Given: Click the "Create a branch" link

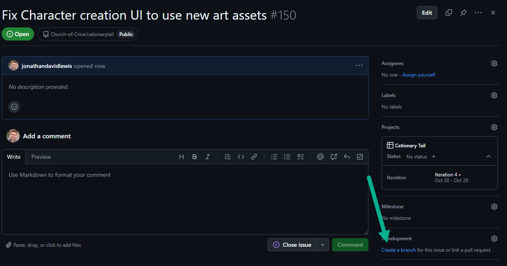Looking at the screenshot, I should (398, 250).
